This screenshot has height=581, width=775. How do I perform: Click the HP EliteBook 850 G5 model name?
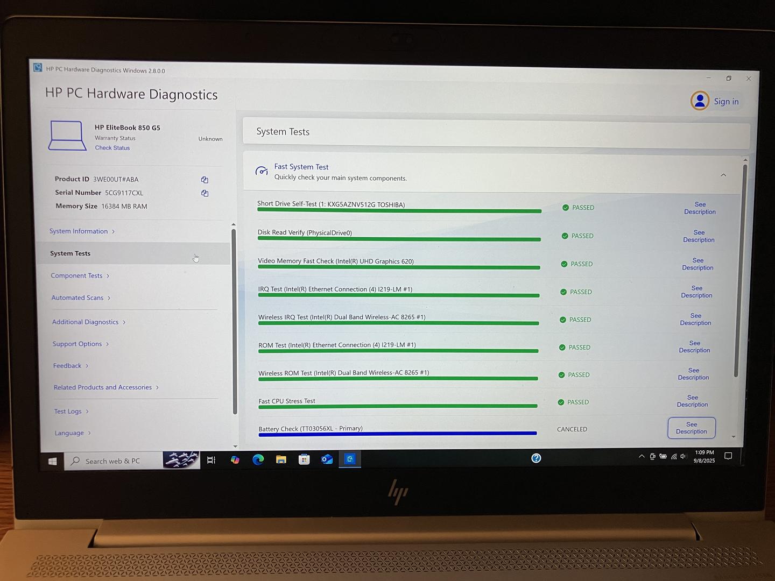128,128
